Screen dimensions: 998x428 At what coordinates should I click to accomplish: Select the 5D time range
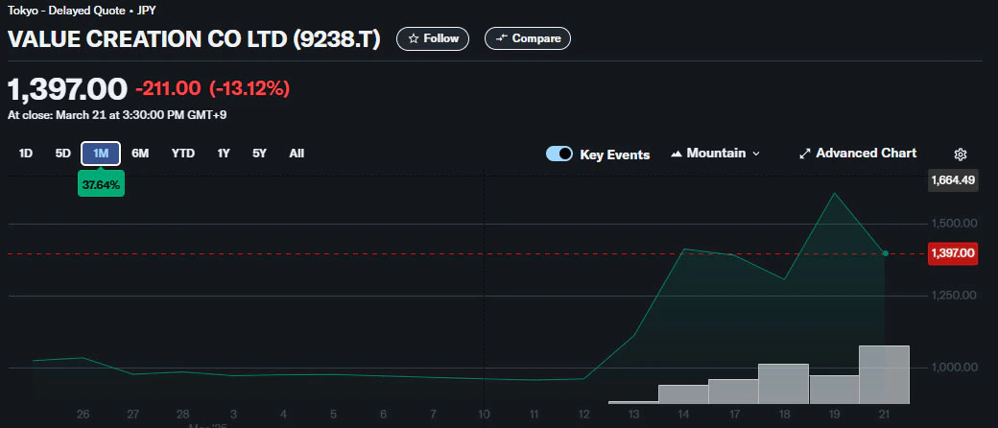(63, 154)
